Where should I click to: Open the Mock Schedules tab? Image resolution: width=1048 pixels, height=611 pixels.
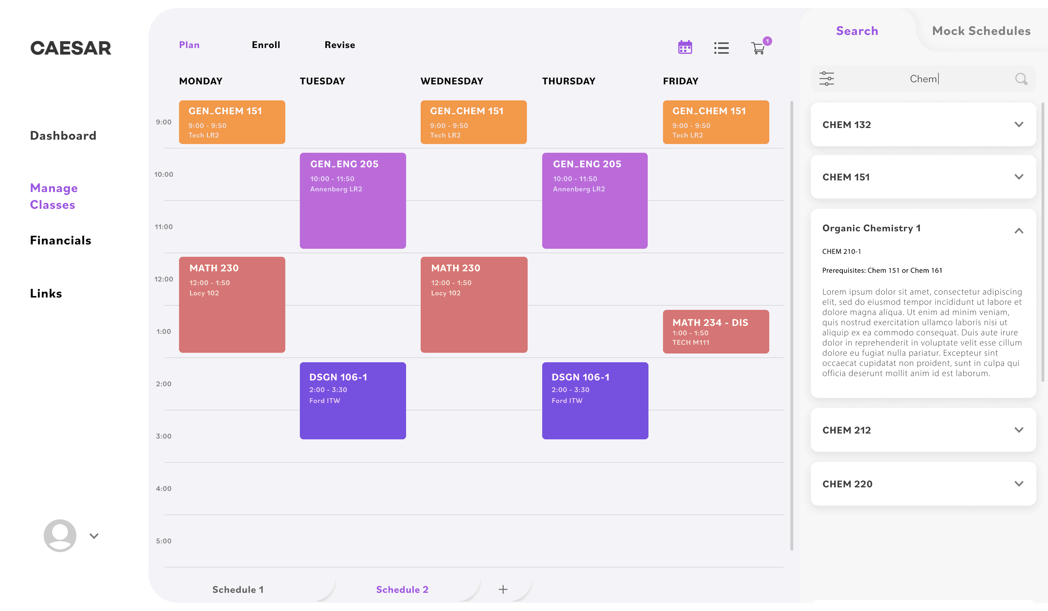coord(981,31)
